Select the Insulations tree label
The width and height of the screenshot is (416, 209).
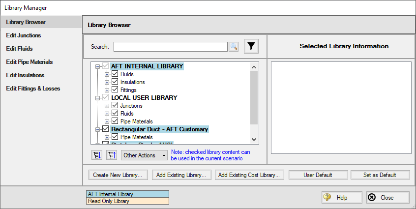click(132, 82)
